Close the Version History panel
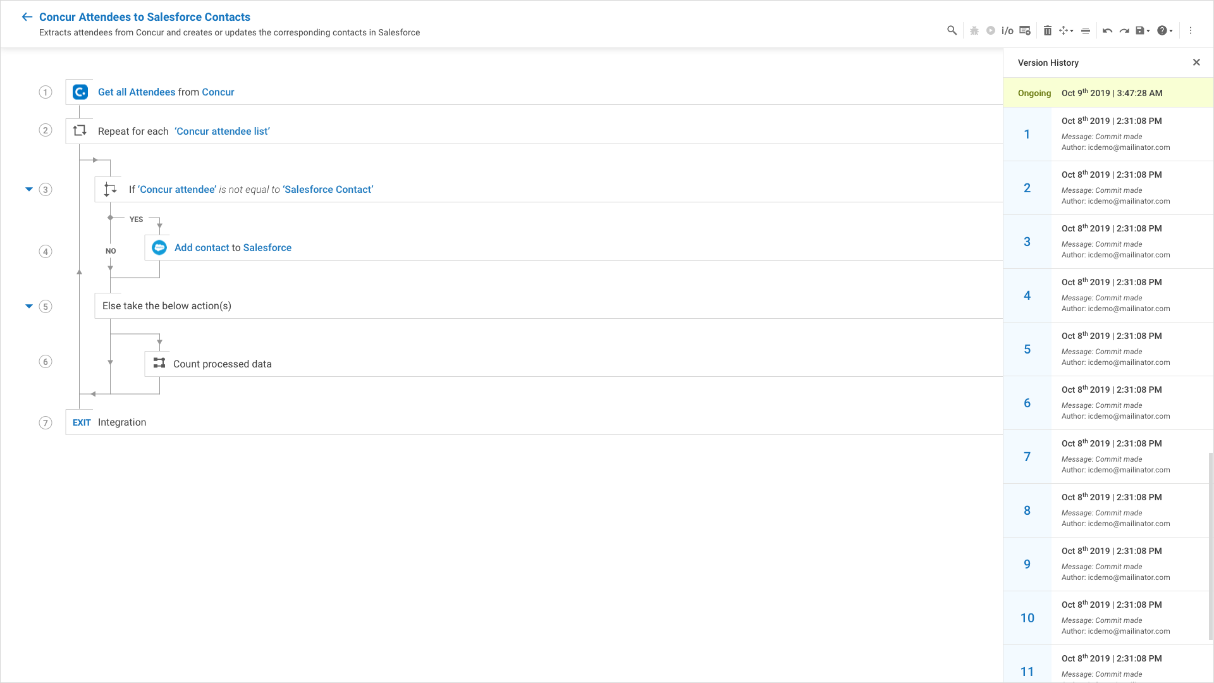 1196,62
